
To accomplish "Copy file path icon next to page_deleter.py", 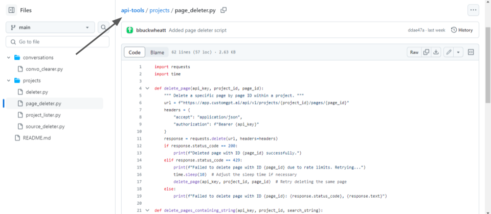I will (x=224, y=10).
